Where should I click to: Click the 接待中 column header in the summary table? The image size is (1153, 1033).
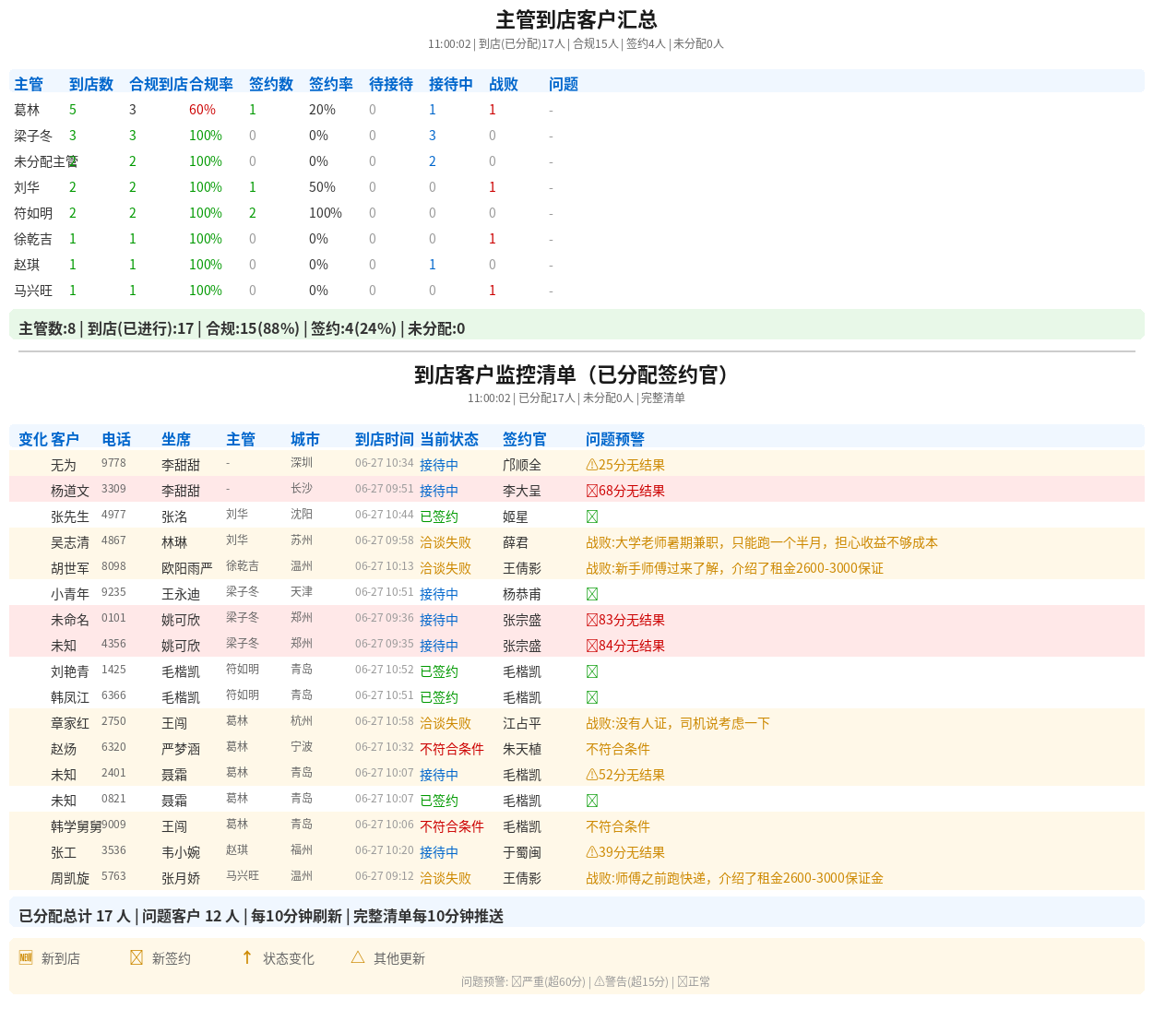(x=451, y=84)
